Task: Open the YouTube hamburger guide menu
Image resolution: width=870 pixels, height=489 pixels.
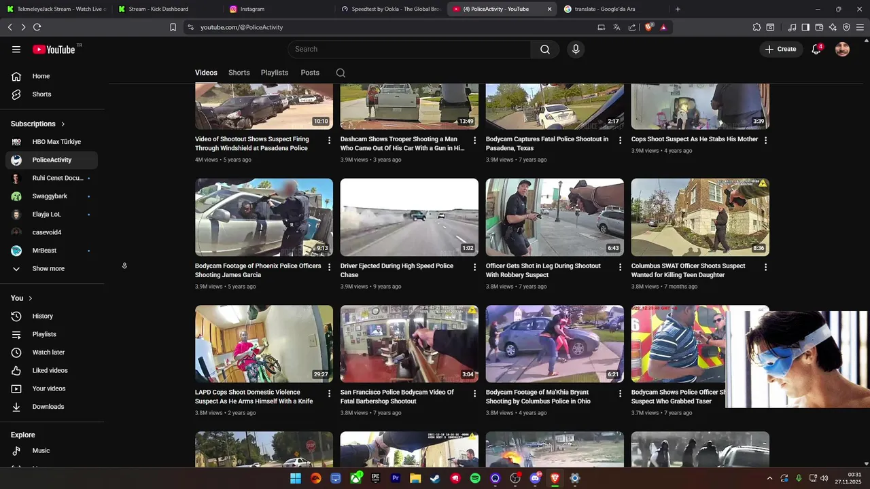Action: coord(16,49)
